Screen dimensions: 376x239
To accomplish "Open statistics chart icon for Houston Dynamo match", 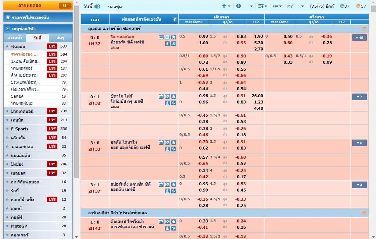I will coord(167,149).
